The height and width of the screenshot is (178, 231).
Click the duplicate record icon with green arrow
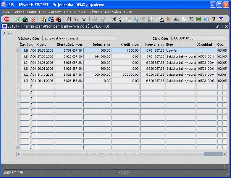point(25,19)
